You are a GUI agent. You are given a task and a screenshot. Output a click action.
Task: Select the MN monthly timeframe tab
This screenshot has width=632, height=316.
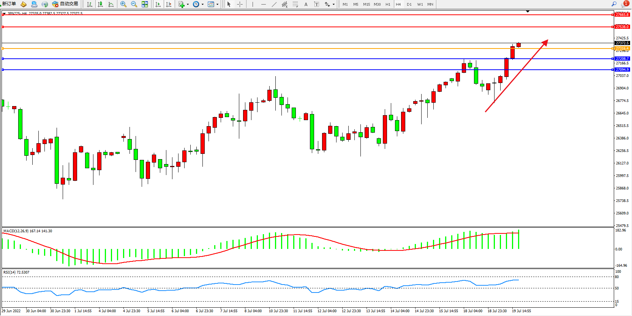pos(430,5)
